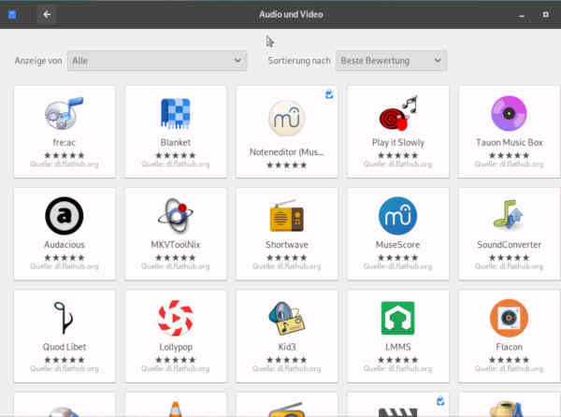
Task: Click the flathub source text under Shortwave
Action: [287, 266]
